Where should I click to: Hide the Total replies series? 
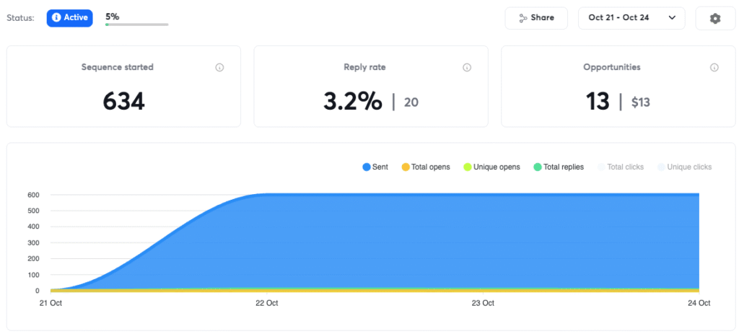tap(559, 167)
